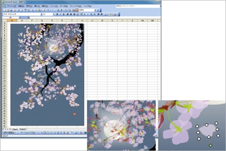Click in the Name Box field
The height and width of the screenshot is (151, 226).
11,18
